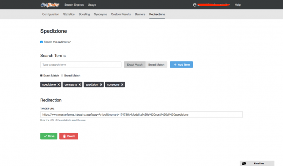
Task: Delete this redirection
Action: point(69,136)
